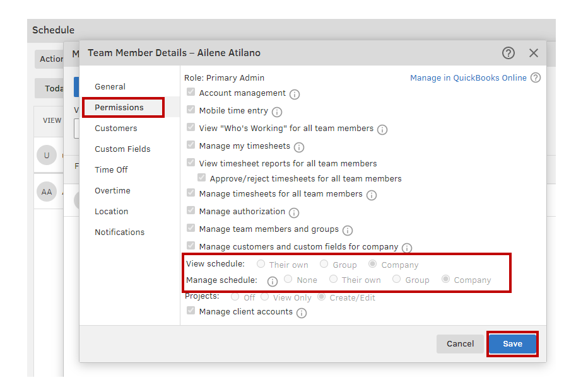Show info for Manage timesheets for all members
Screen dimensions: 576x390
[372, 195]
